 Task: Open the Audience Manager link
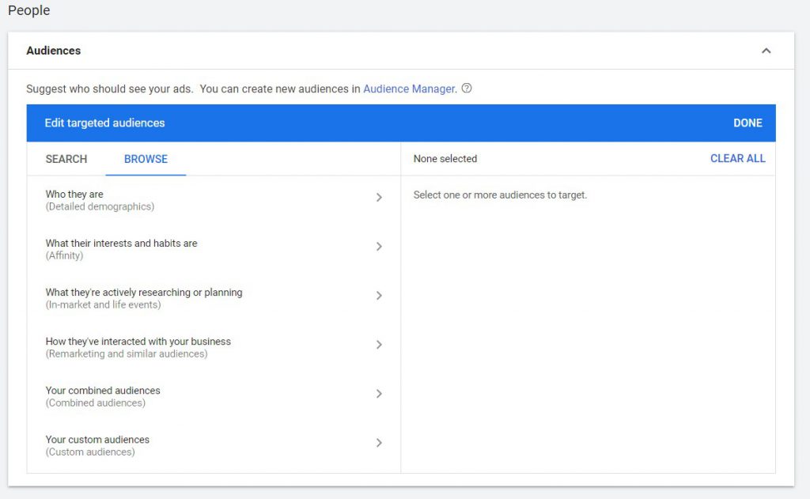pos(410,89)
